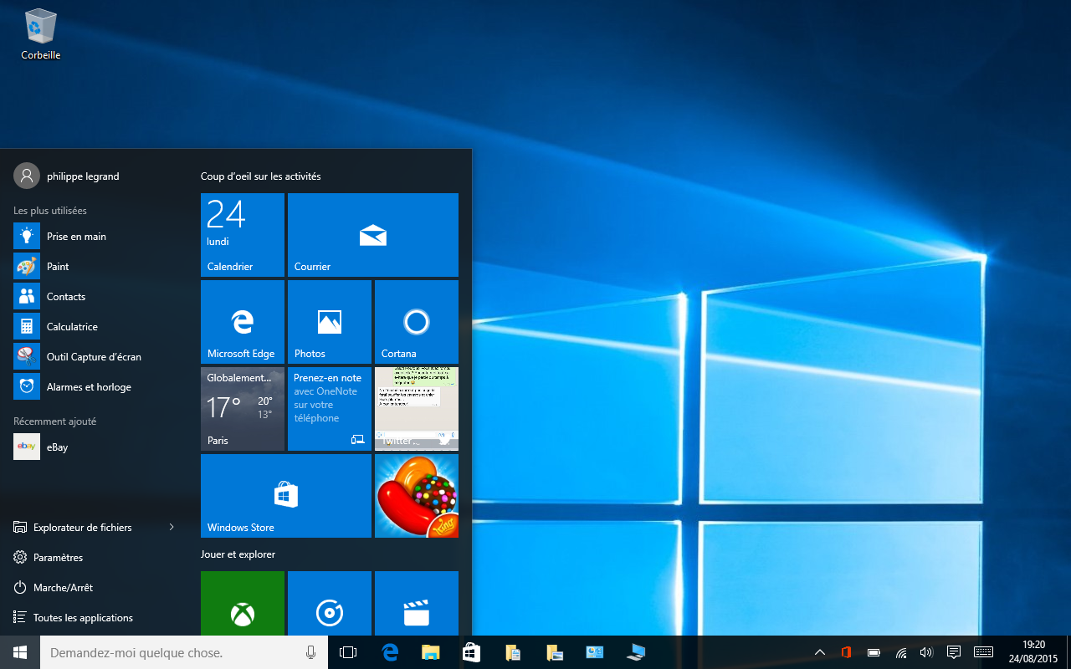Click the Office tray icon
This screenshot has height=669, width=1071.
[847, 652]
